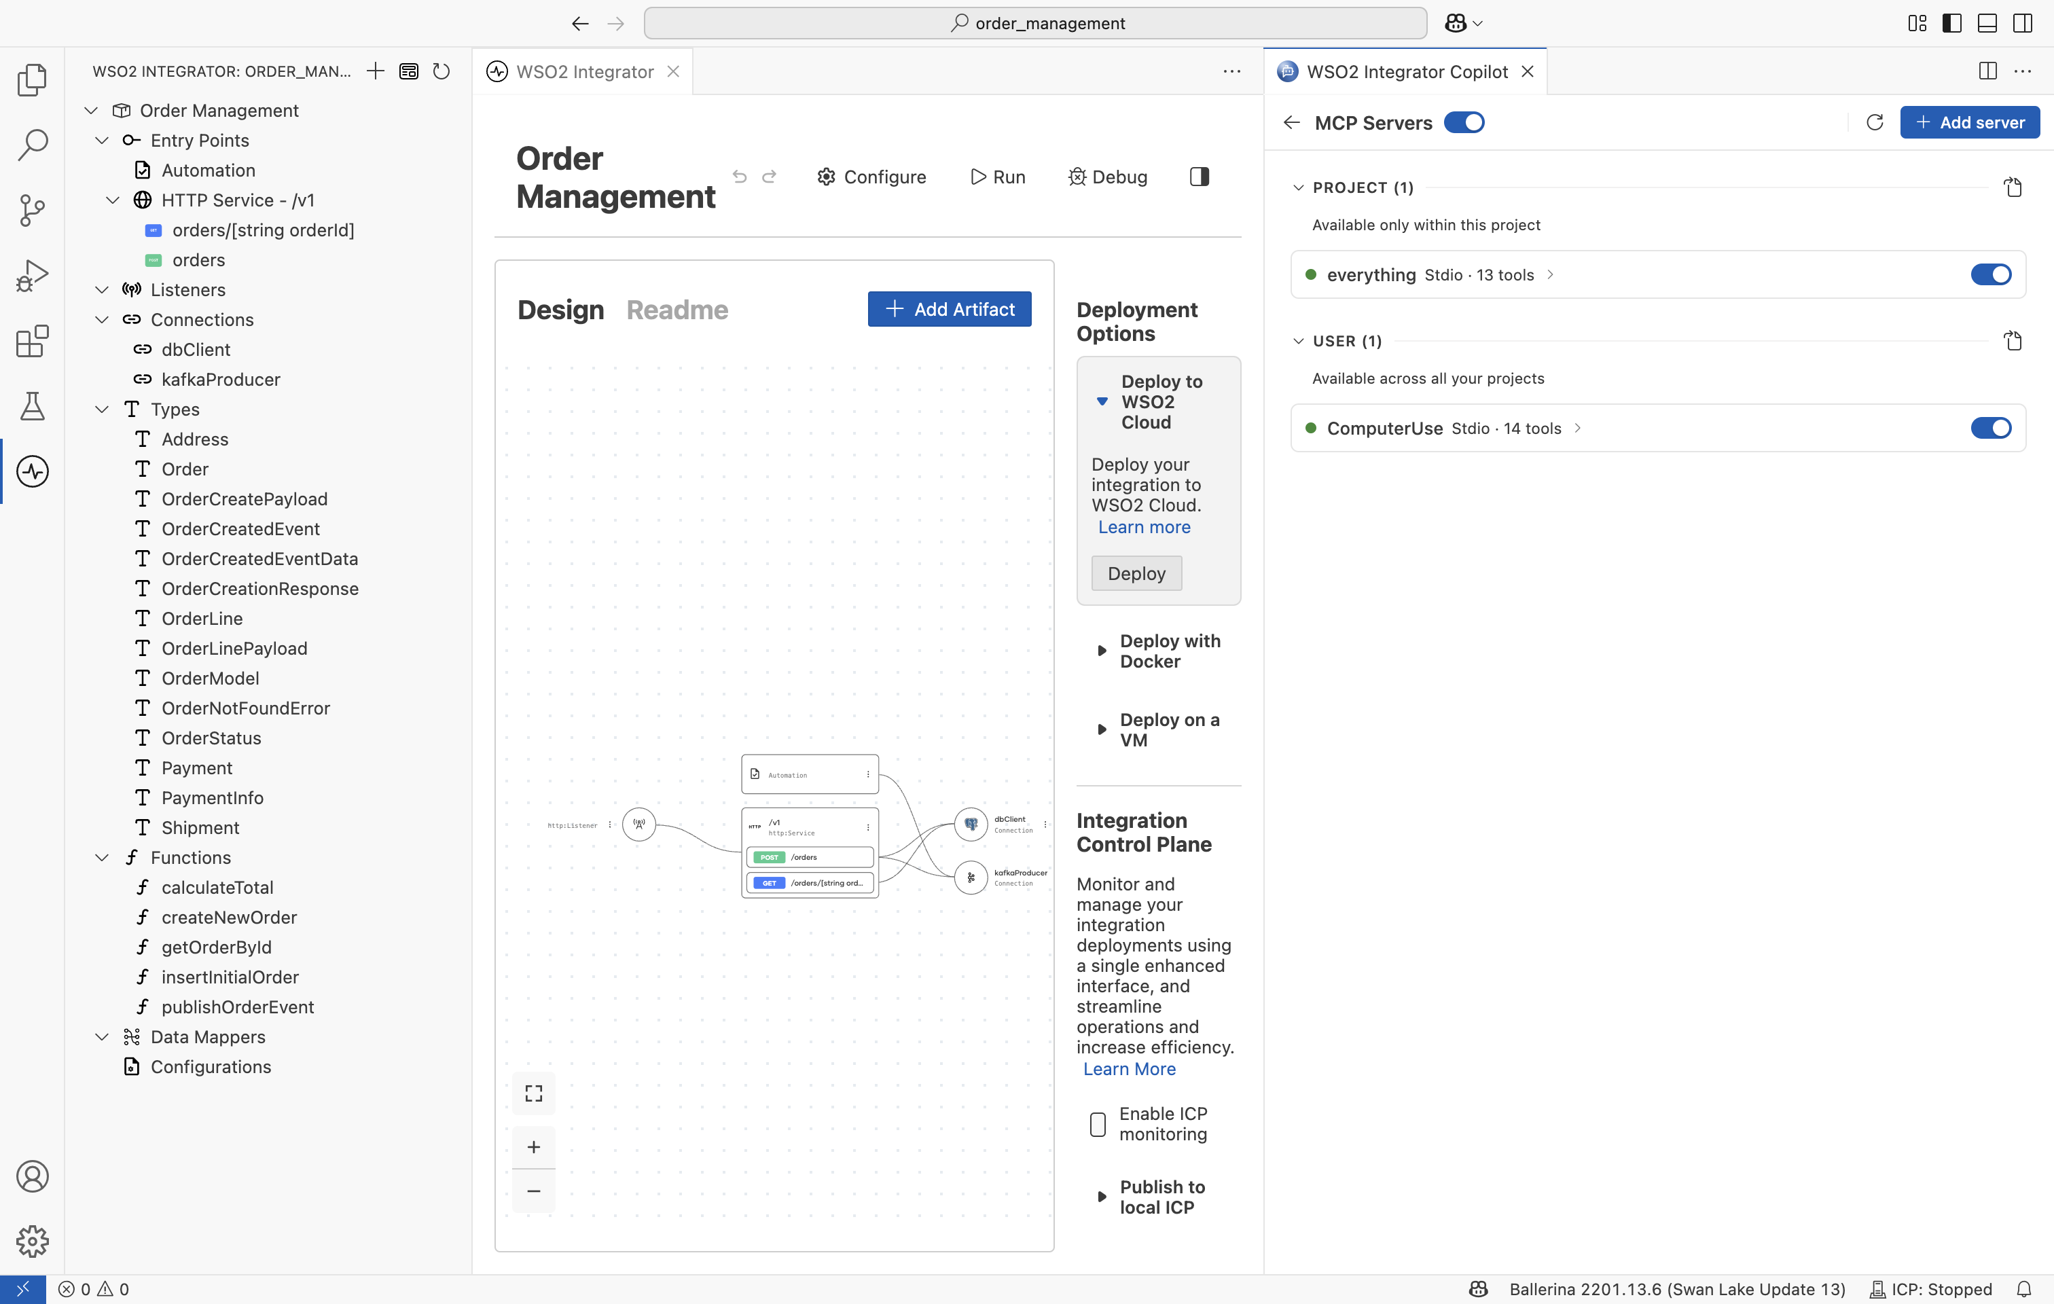Collapse the PROJECT (1) servers group

tap(1298, 187)
